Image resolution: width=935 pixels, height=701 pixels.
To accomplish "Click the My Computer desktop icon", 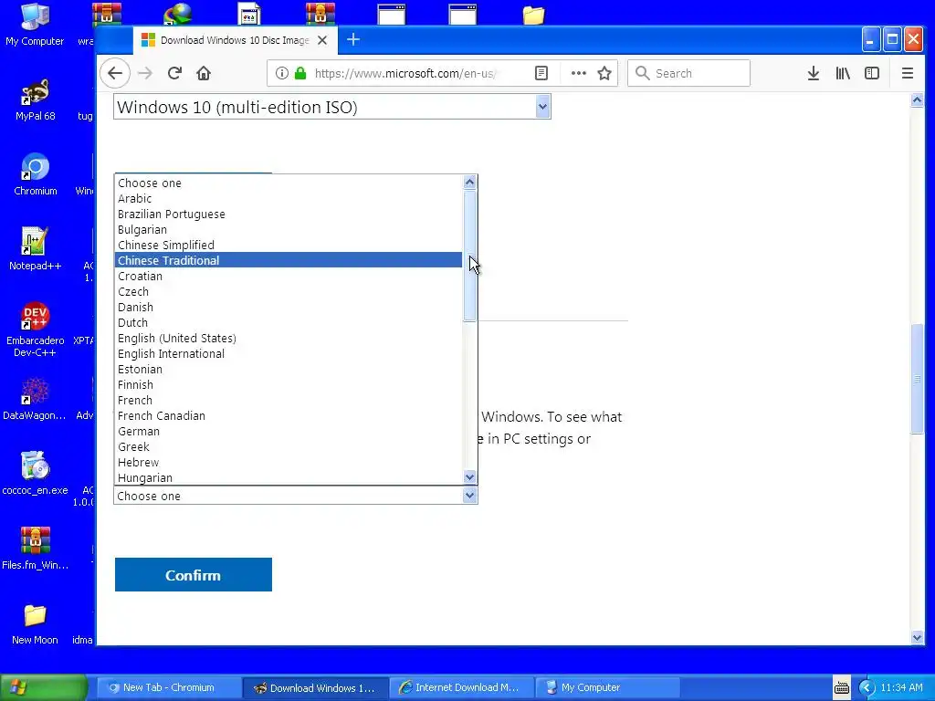I will pos(35,25).
